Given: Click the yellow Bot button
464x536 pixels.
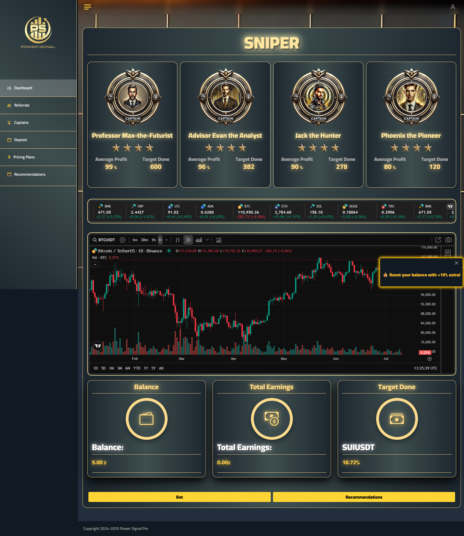Looking at the screenshot, I should tap(179, 497).
